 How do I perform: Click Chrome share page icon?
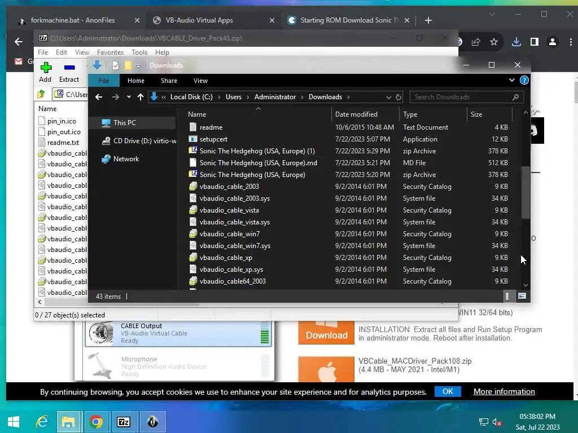pyautogui.click(x=475, y=42)
